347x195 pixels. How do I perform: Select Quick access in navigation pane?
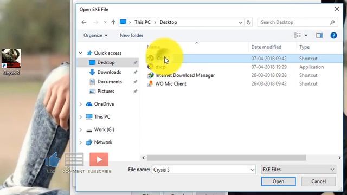click(108, 53)
